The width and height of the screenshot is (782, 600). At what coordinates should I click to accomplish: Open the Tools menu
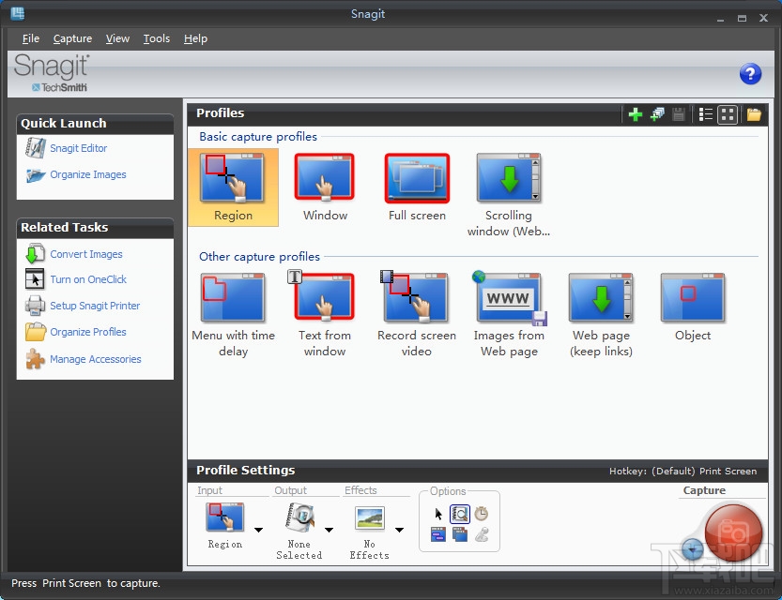coord(157,38)
